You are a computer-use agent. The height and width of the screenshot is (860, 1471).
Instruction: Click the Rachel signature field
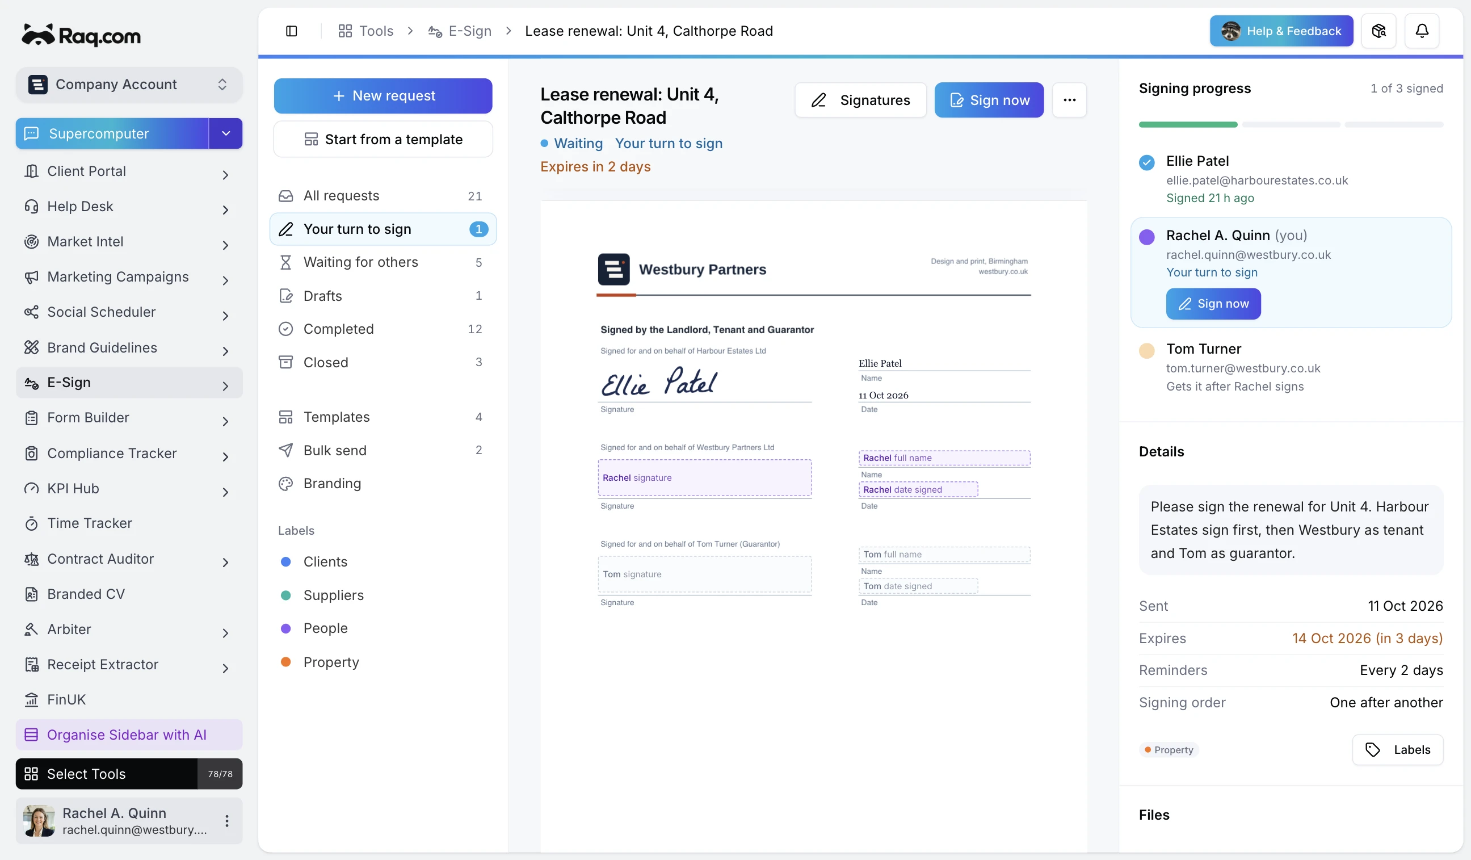click(704, 477)
